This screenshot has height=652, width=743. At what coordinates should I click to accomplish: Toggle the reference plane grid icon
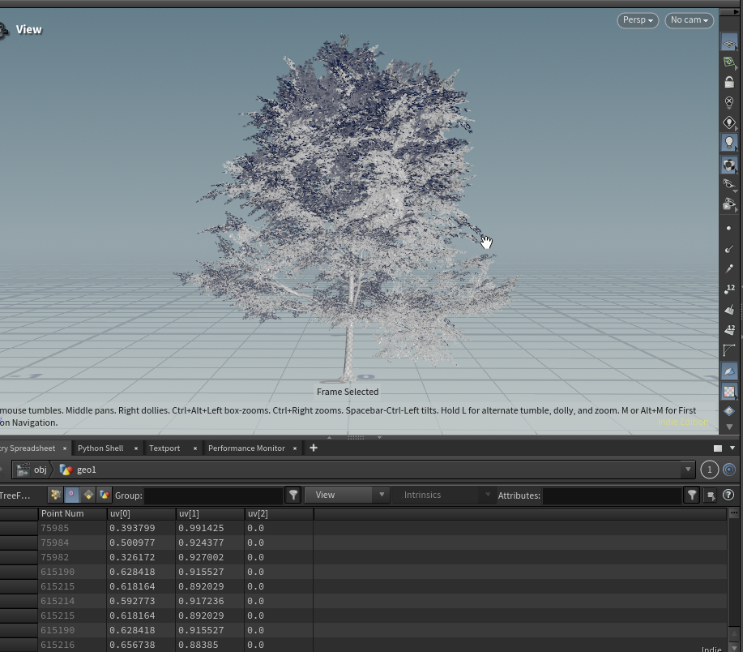[x=728, y=42]
